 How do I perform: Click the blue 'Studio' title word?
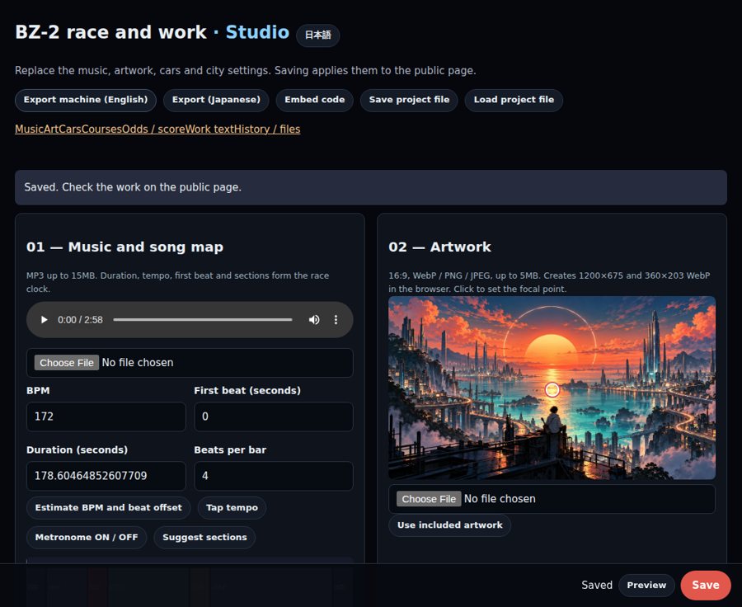coord(257,32)
